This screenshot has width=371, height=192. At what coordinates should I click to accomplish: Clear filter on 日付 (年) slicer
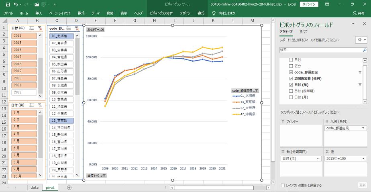pyautogui.click(x=40, y=28)
